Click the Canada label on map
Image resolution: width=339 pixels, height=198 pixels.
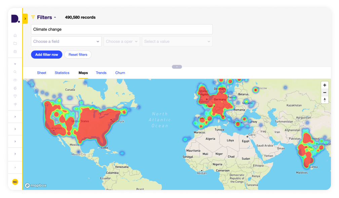tap(70, 90)
